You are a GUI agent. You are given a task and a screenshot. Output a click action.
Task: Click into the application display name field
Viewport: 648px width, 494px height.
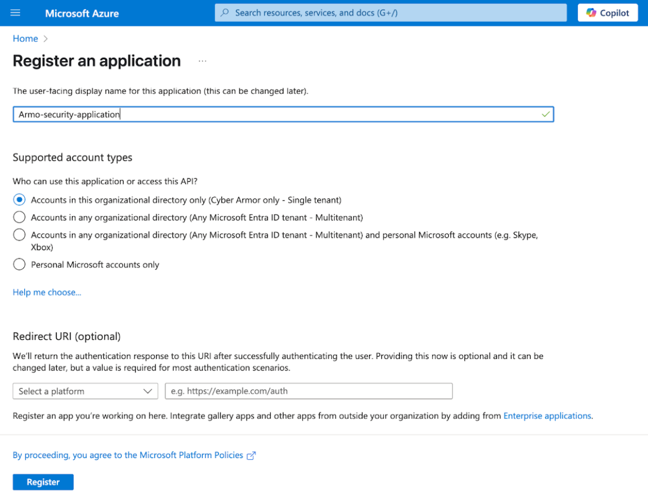[283, 114]
